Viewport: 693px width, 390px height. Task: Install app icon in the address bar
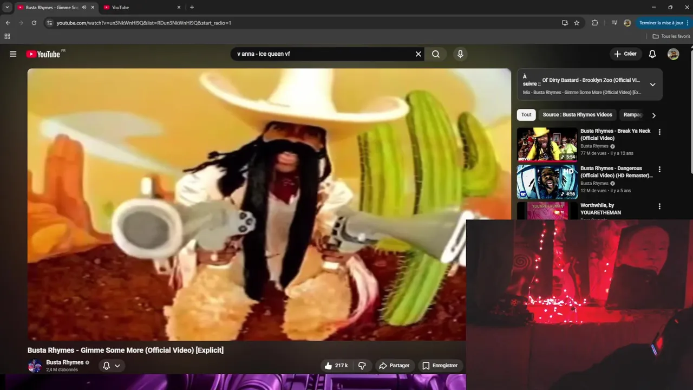(x=565, y=23)
